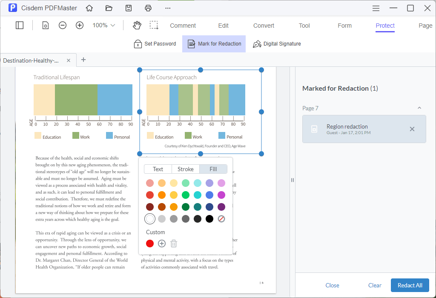
Task: Open the Form tab
Action: click(344, 26)
